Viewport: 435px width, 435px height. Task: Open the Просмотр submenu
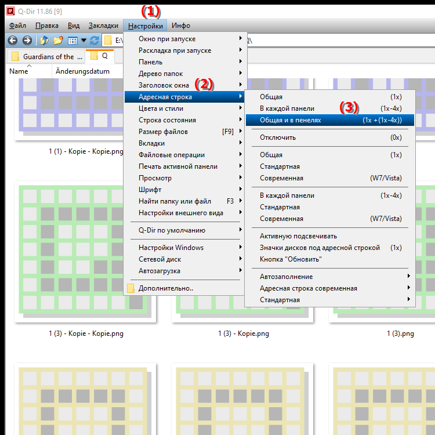184,179
